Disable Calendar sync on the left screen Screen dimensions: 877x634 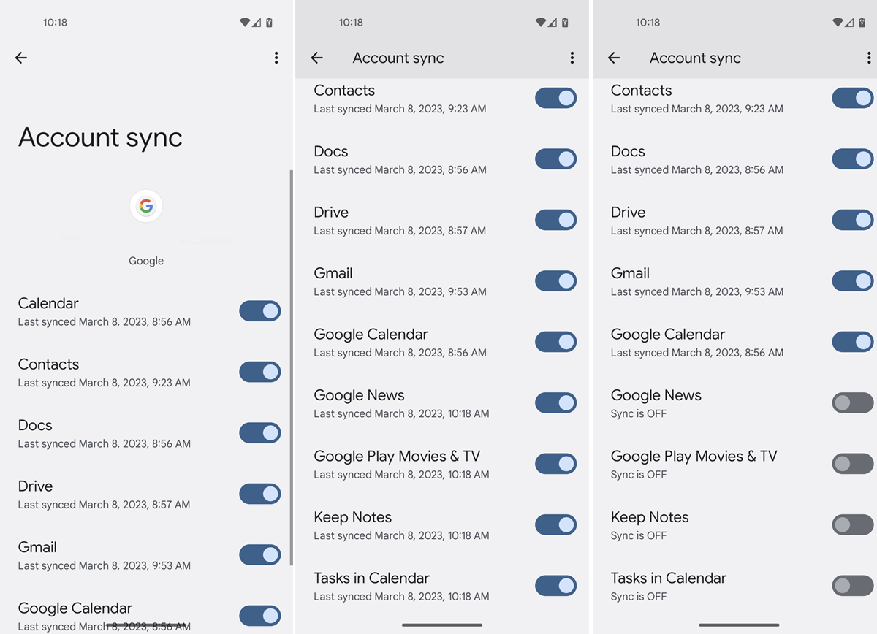pos(260,311)
